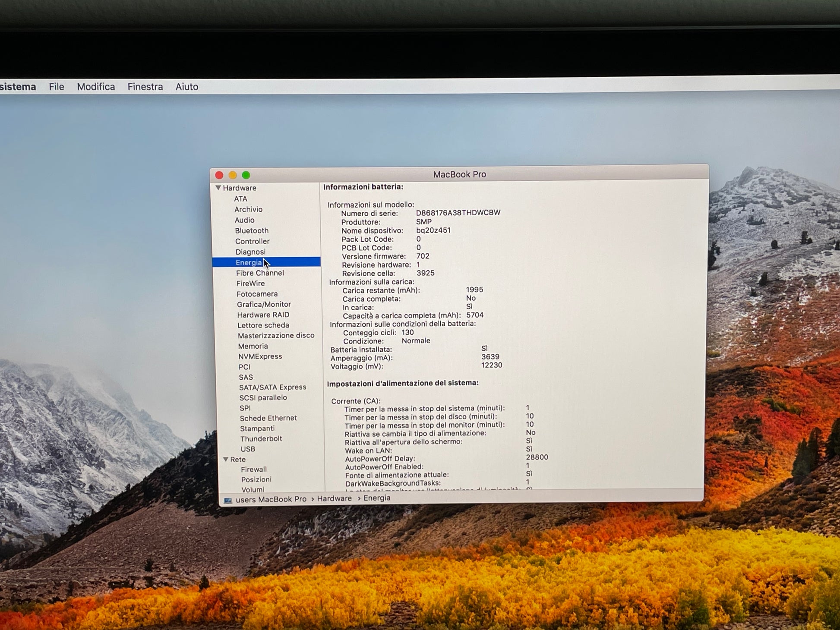The width and height of the screenshot is (840, 630).
Task: Click the 'Produttore' value SMP
Action: (423, 222)
